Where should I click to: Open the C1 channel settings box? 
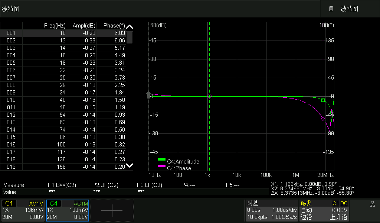[x=23, y=210]
